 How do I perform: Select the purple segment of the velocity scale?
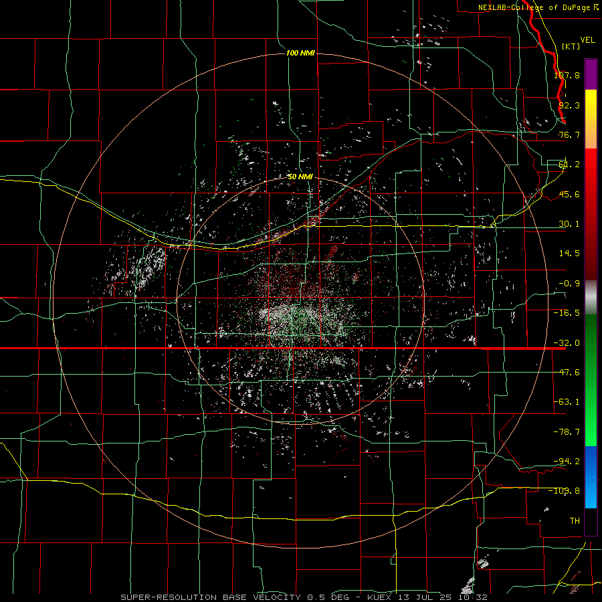591,75
